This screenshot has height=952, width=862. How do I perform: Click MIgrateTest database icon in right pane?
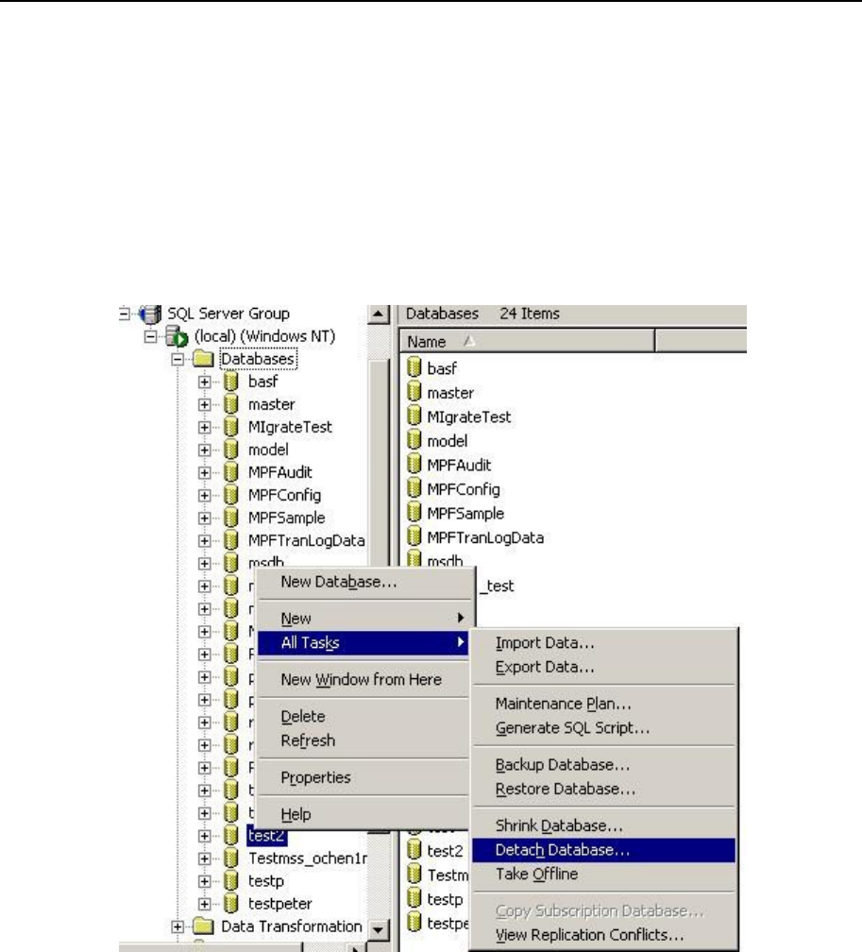(x=414, y=416)
